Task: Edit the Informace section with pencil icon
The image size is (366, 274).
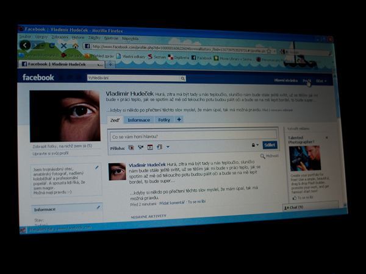Action: pyautogui.click(x=99, y=207)
